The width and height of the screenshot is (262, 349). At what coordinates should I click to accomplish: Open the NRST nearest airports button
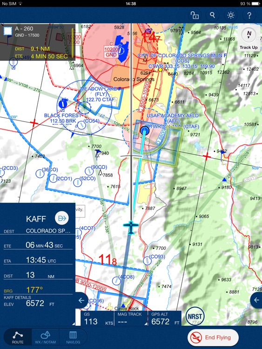point(195,316)
